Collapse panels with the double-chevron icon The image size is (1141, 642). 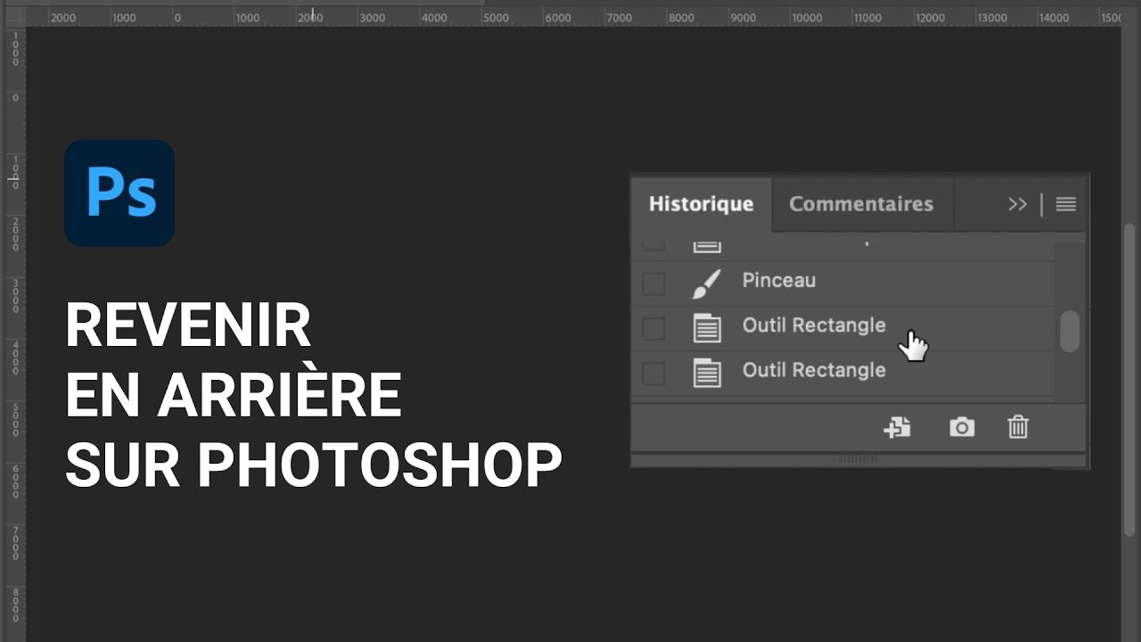[1017, 204]
